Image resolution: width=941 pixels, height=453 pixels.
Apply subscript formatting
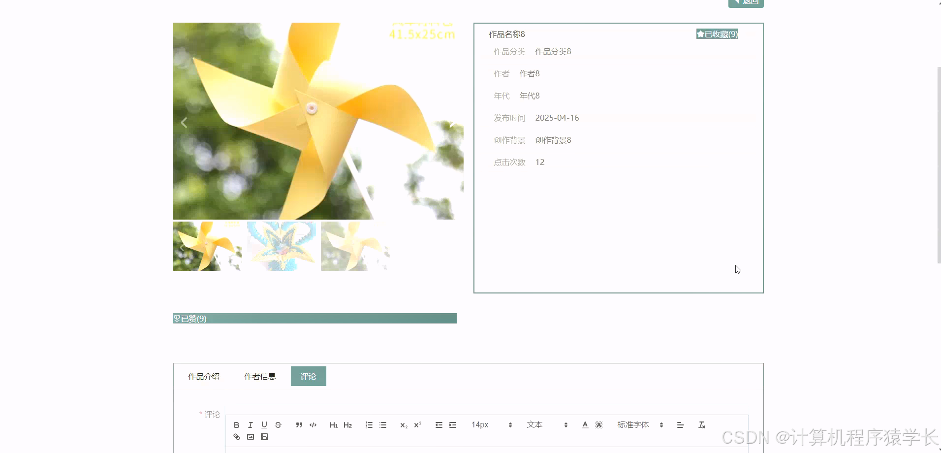coord(404,425)
